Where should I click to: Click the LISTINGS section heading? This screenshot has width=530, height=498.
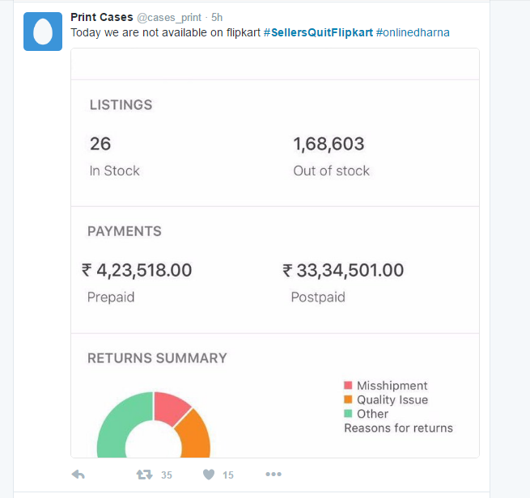pos(121,105)
